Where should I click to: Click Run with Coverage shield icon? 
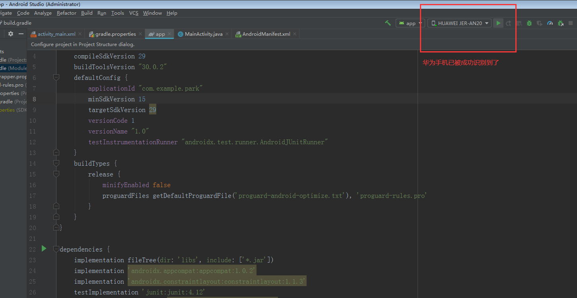point(540,23)
